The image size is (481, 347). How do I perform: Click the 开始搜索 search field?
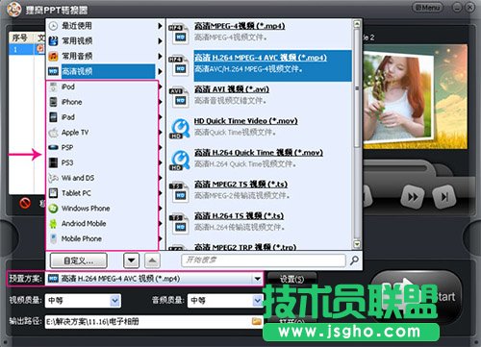coord(264,260)
